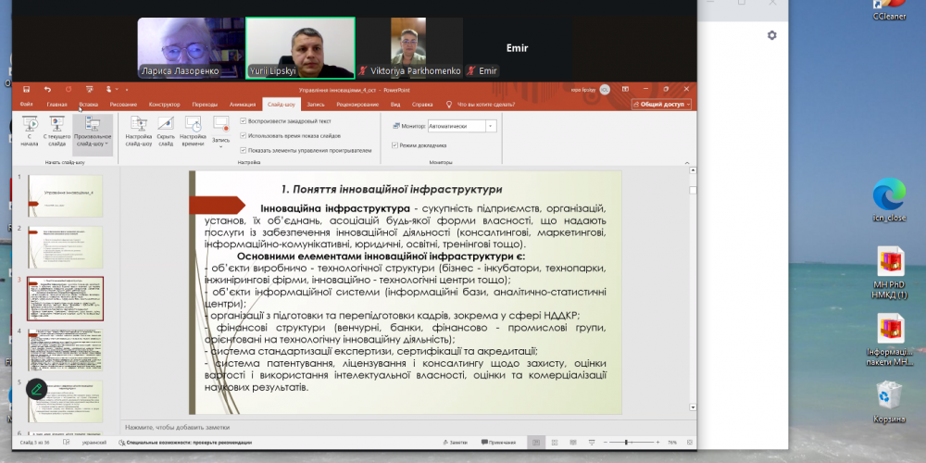
Task: Open Настройка времени (rehearse timings)
Action: point(193,131)
